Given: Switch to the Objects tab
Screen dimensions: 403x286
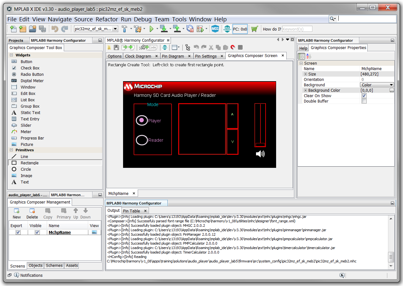Looking at the screenshot, I should point(35,266).
